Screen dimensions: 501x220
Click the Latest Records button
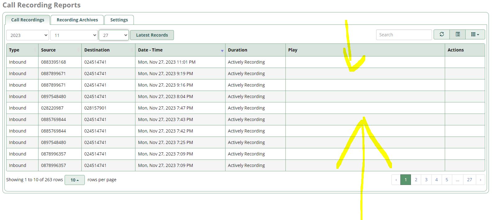click(152, 35)
